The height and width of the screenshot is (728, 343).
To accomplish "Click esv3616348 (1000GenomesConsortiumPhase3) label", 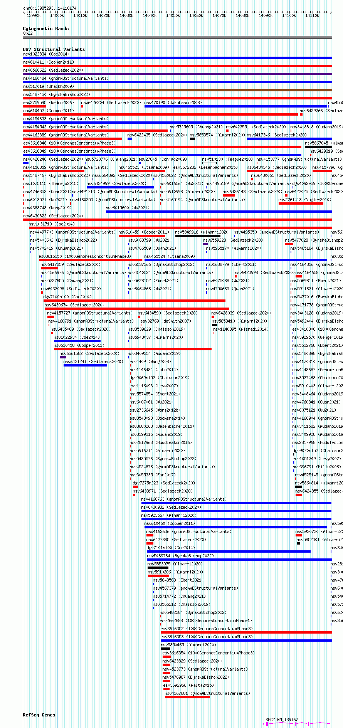I will [69, 143].
